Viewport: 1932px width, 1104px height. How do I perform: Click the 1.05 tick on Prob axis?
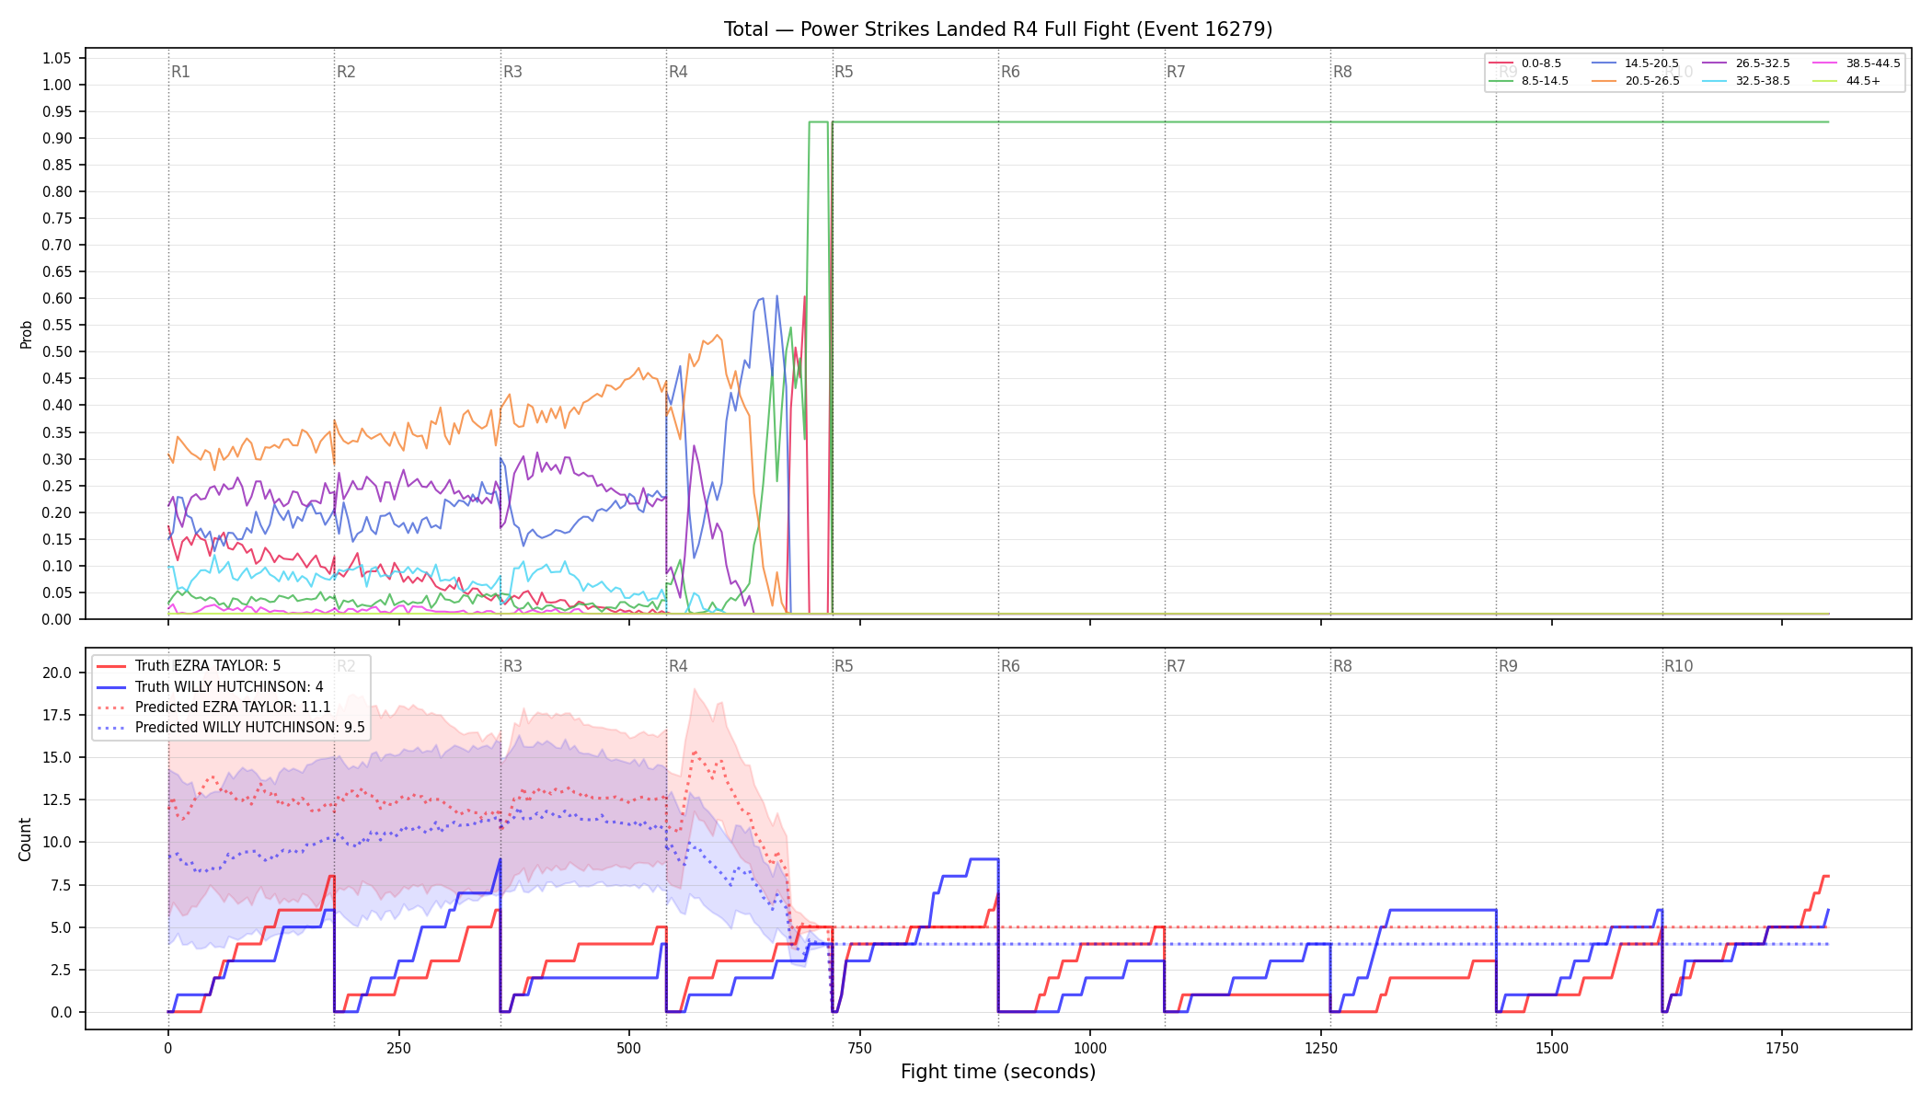coord(57,58)
